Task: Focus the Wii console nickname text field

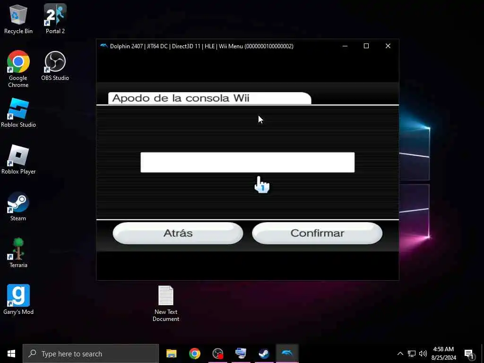Action: coord(248,163)
